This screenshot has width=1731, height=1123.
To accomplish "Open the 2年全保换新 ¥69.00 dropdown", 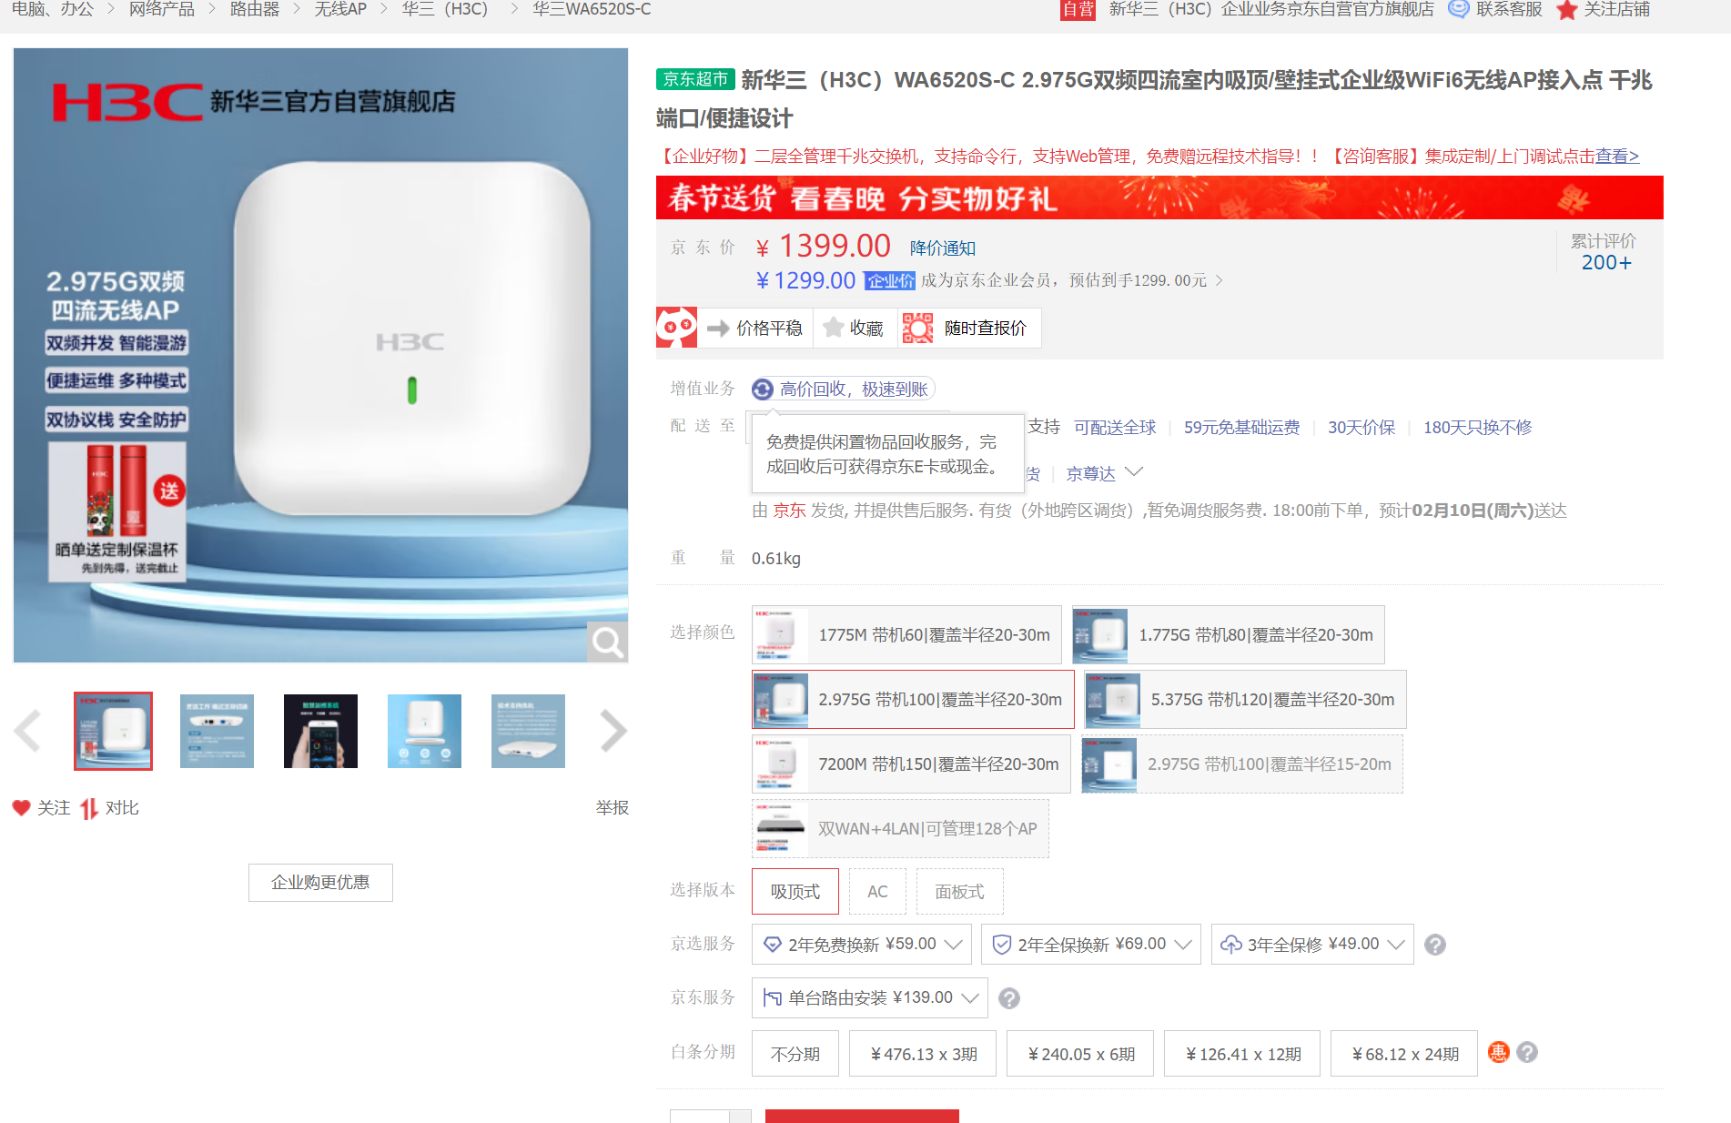I will [1091, 945].
